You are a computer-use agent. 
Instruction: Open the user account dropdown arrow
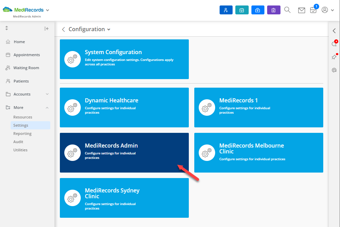pyautogui.click(x=332, y=10)
